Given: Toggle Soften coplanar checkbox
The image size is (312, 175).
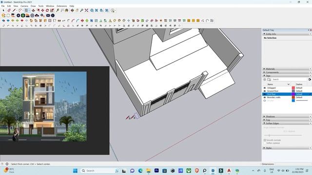Looking at the screenshot, I should (265, 143).
